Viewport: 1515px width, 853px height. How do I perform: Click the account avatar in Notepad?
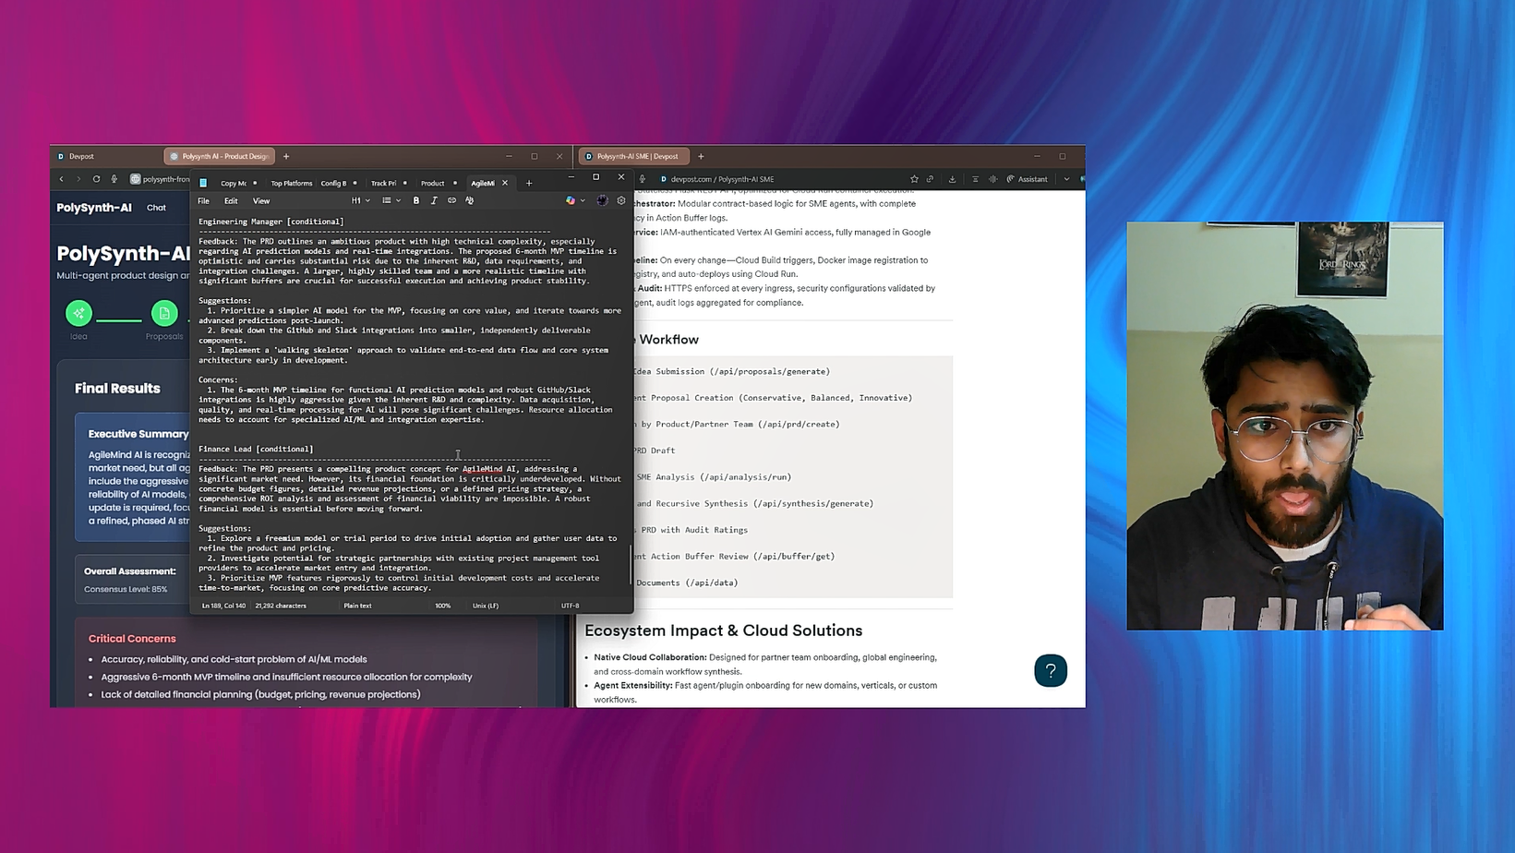click(x=602, y=200)
